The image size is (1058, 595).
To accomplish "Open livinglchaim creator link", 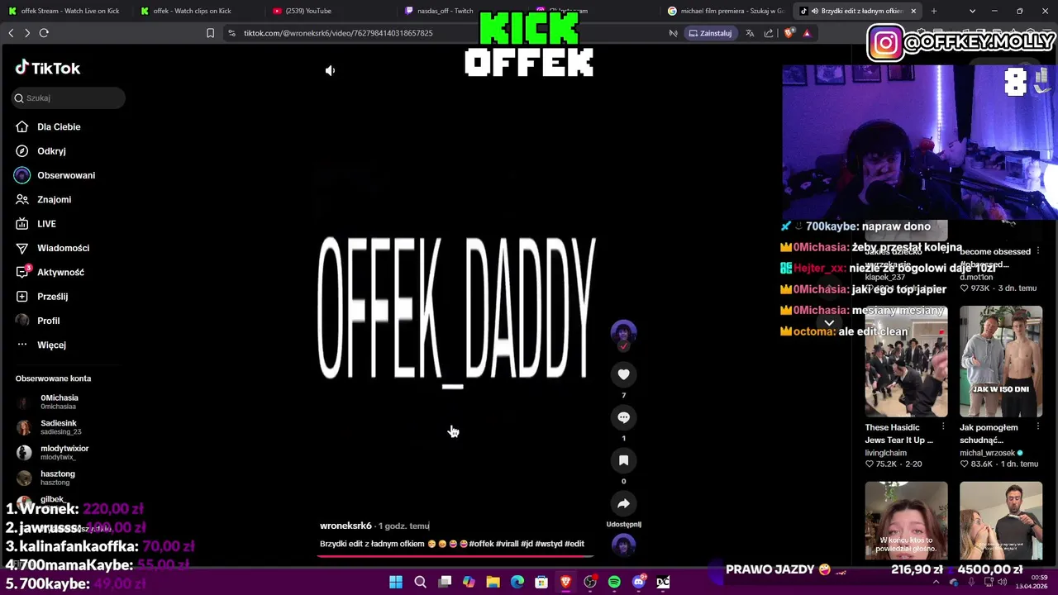I will click(x=885, y=453).
